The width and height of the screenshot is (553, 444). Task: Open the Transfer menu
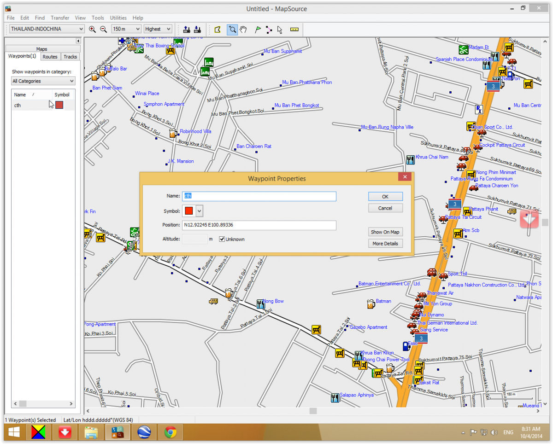pos(60,18)
